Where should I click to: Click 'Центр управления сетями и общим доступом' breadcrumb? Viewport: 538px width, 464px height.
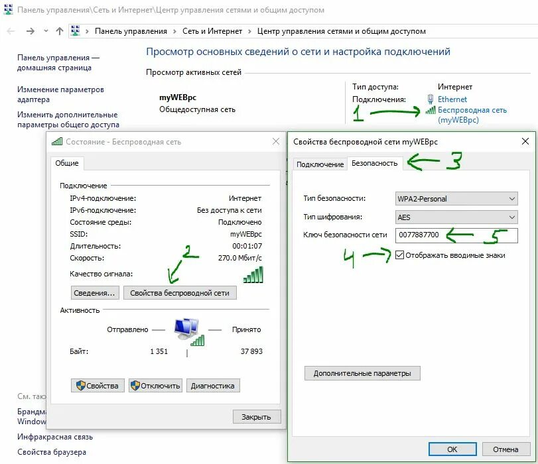[342, 31]
